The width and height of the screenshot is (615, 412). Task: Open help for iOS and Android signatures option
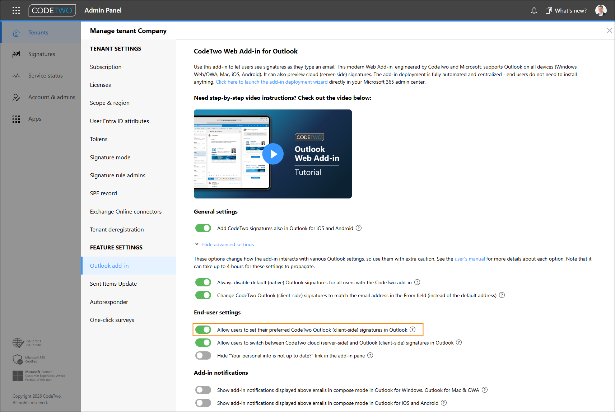click(359, 228)
